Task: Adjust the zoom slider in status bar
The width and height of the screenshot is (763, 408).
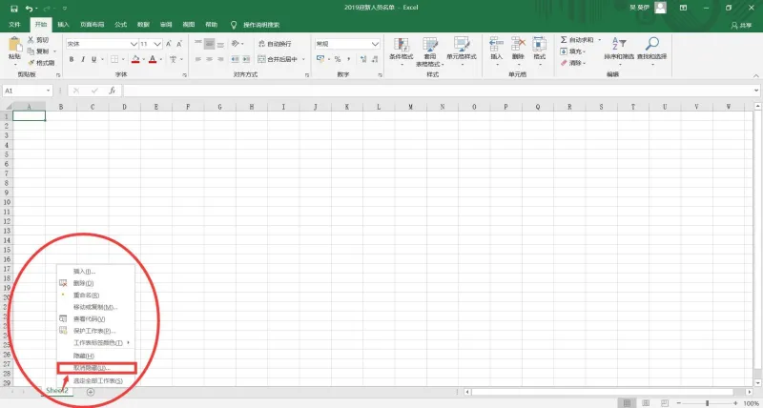Action: 707,403
